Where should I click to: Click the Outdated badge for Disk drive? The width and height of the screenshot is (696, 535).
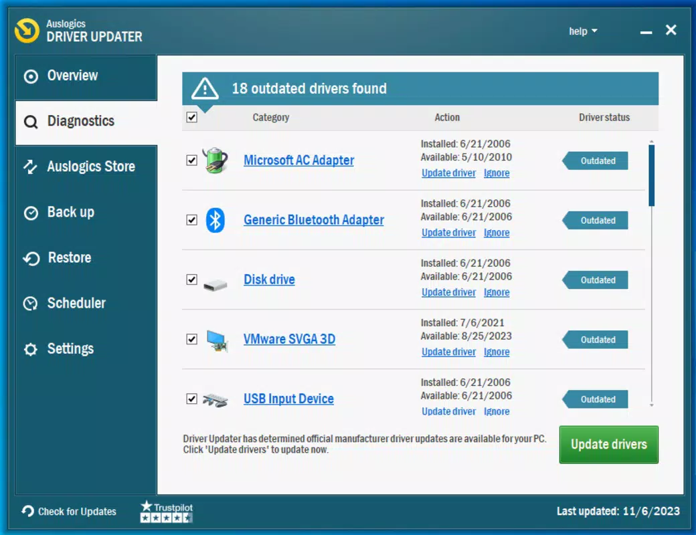click(595, 280)
